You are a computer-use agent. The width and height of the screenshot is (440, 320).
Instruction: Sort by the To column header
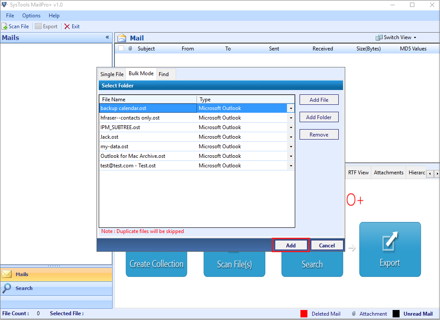228,49
